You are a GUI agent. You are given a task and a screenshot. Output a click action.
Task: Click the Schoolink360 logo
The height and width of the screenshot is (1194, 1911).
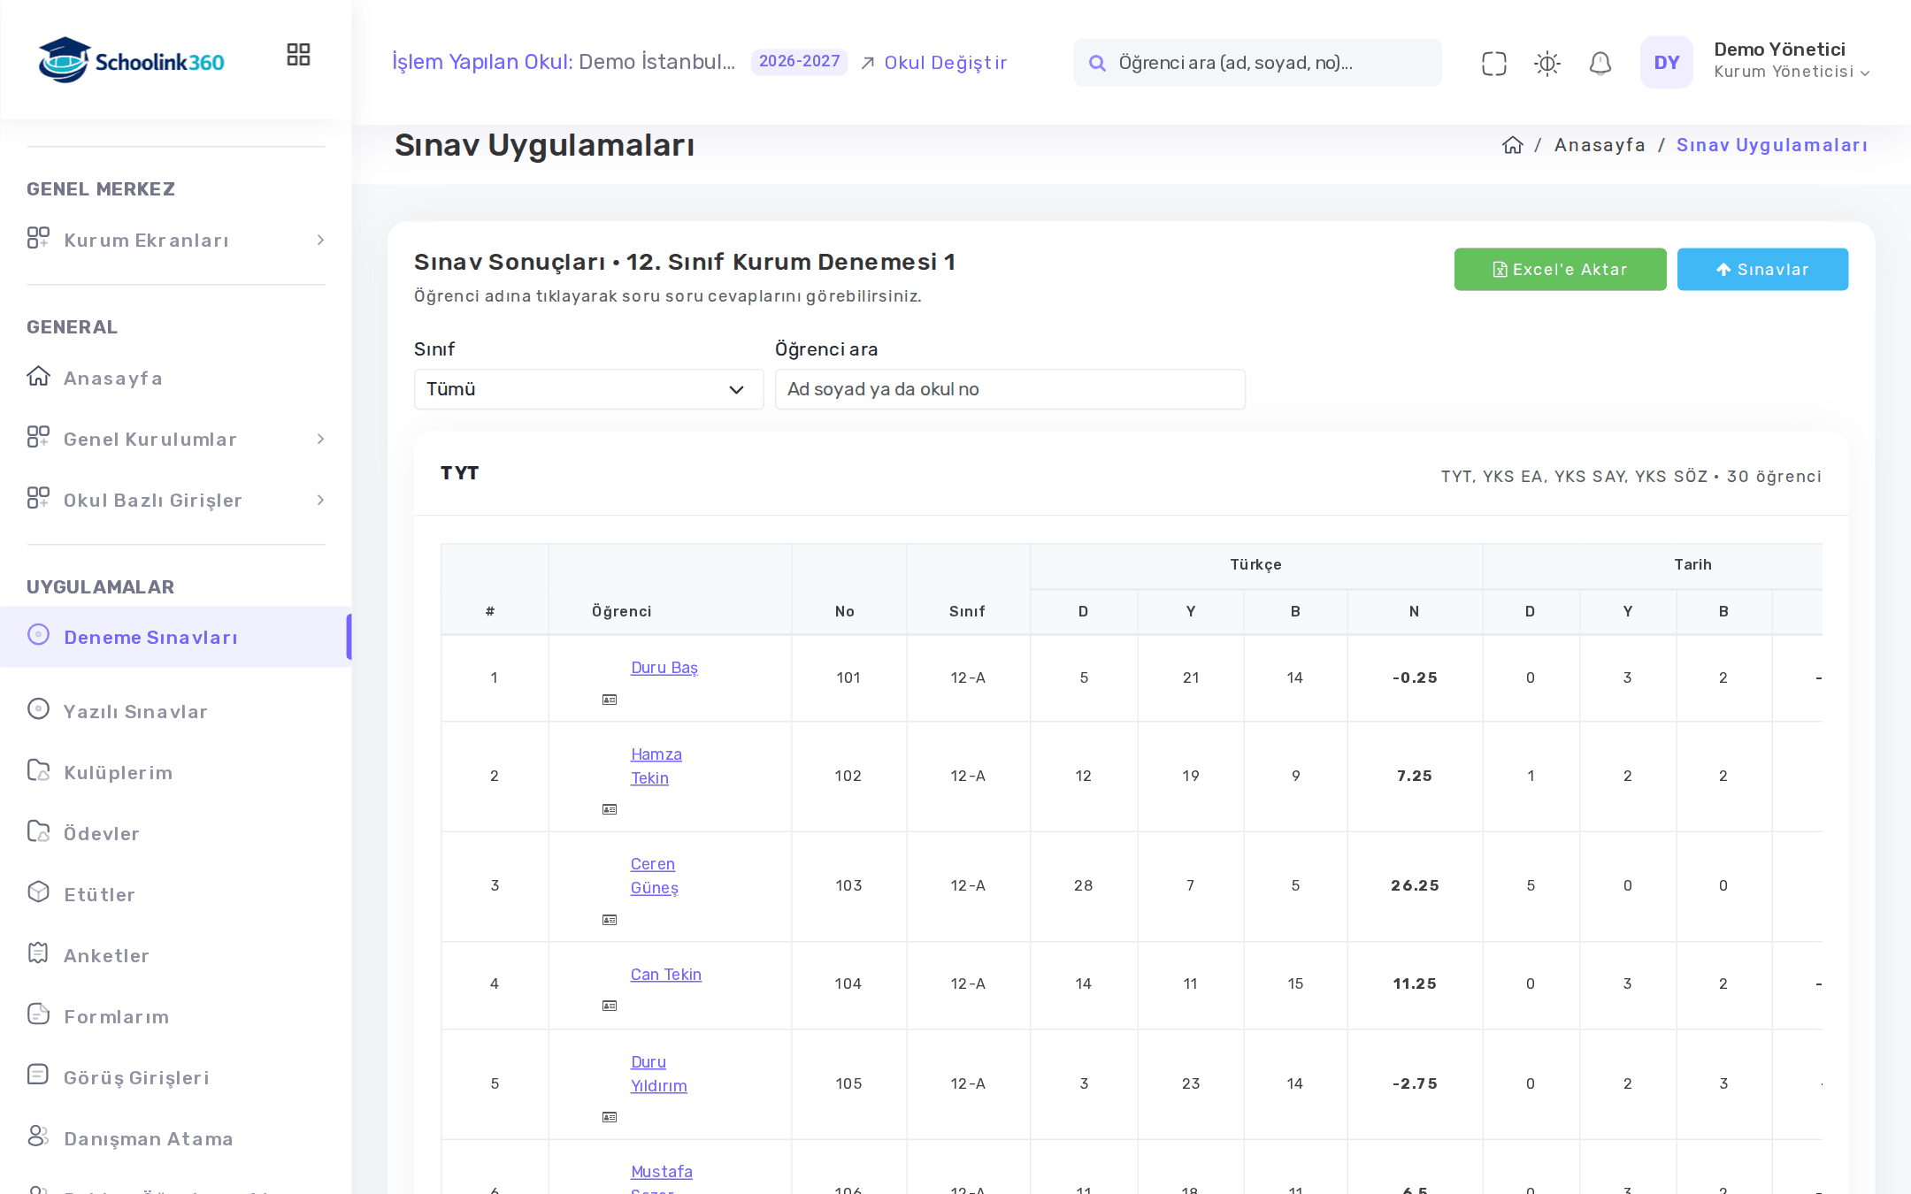(x=131, y=60)
